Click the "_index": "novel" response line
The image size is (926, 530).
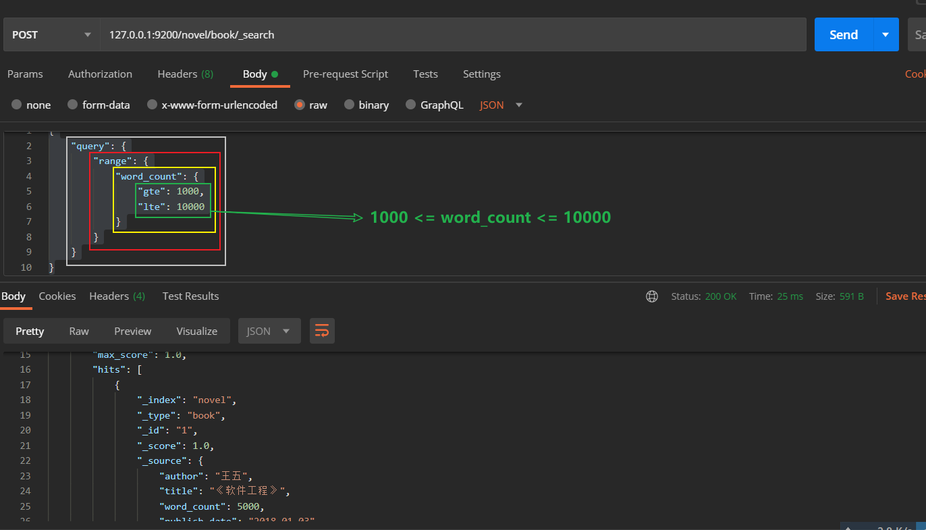[187, 400]
